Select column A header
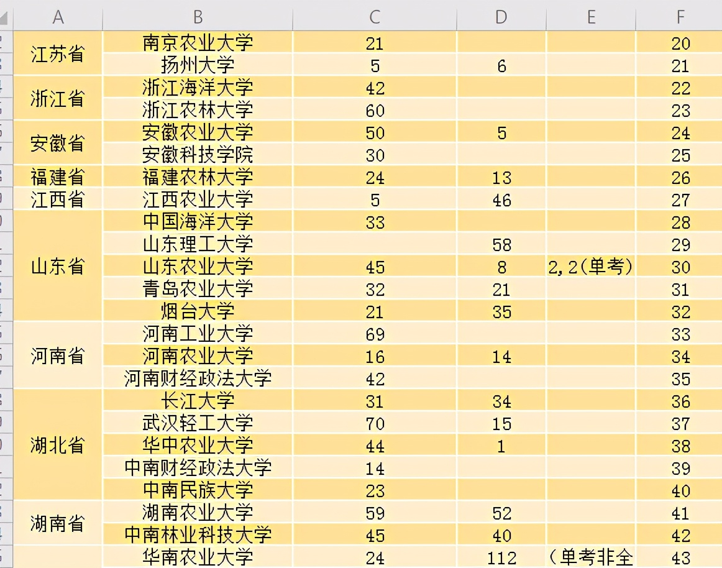Image resolution: width=722 pixels, height=568 pixels. pos(58,17)
